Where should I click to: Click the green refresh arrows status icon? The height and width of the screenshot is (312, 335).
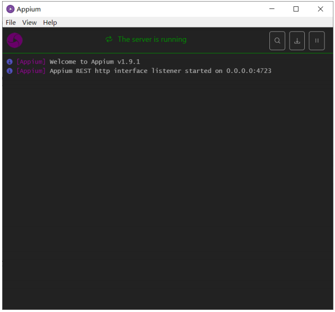tap(109, 39)
